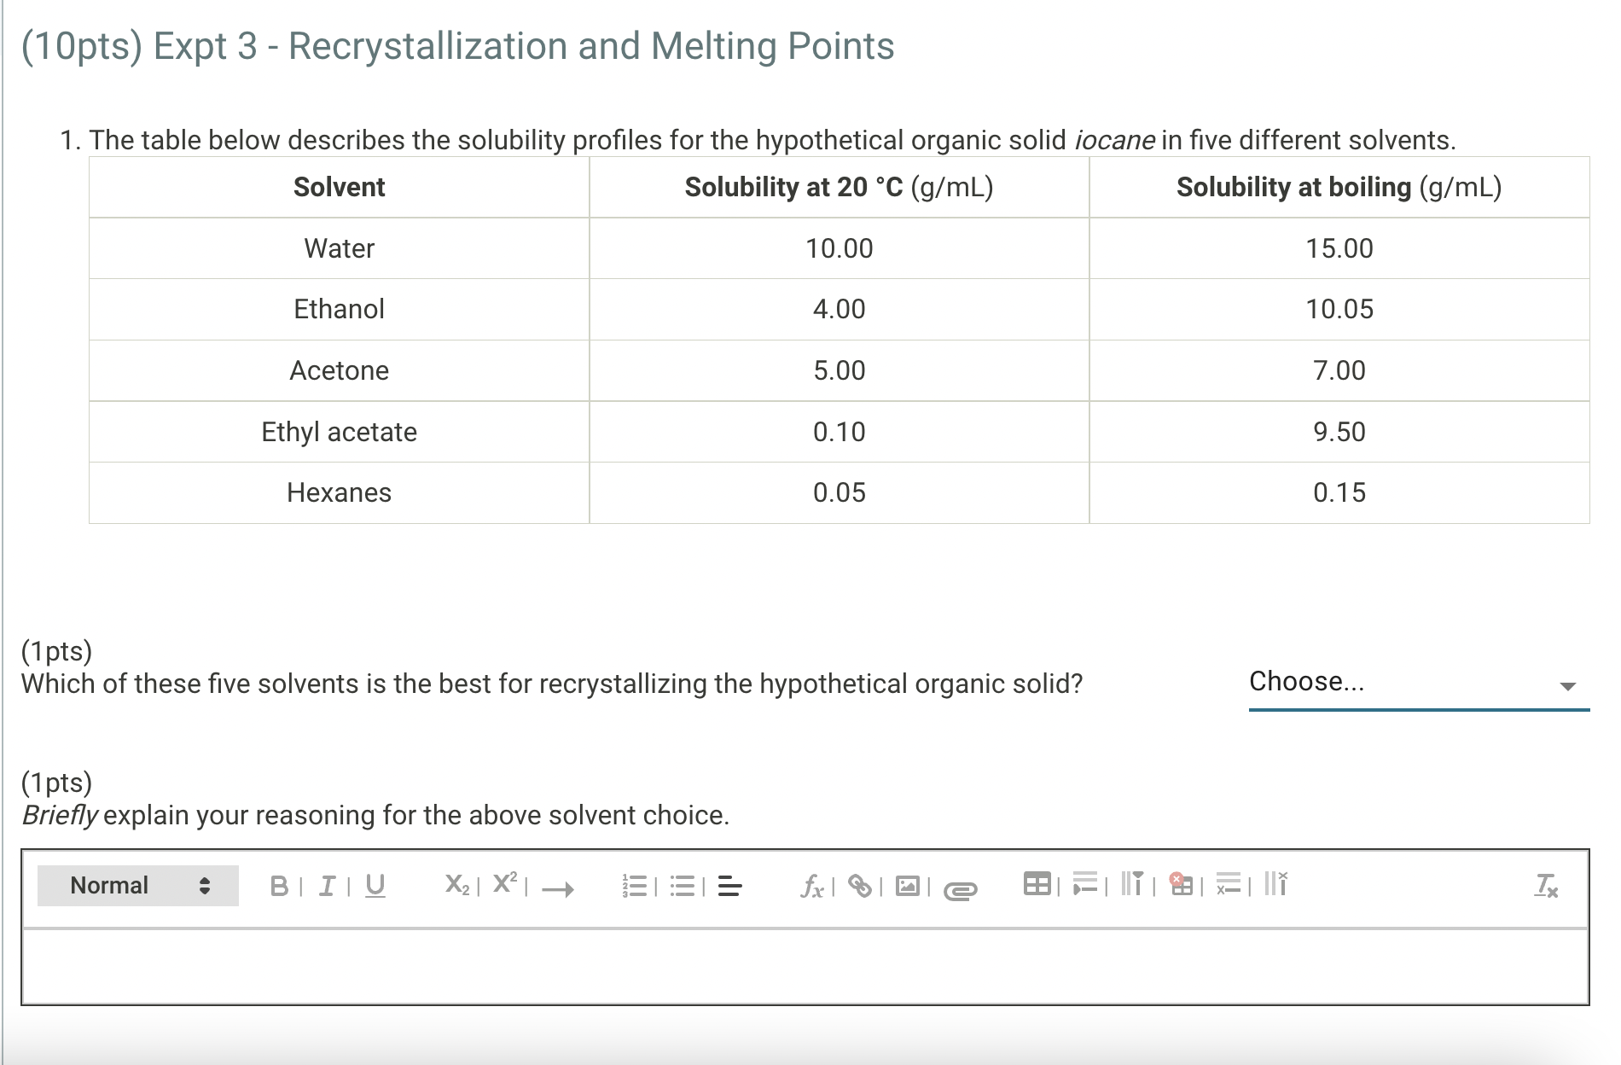Toggle italic text formatting

point(327,886)
